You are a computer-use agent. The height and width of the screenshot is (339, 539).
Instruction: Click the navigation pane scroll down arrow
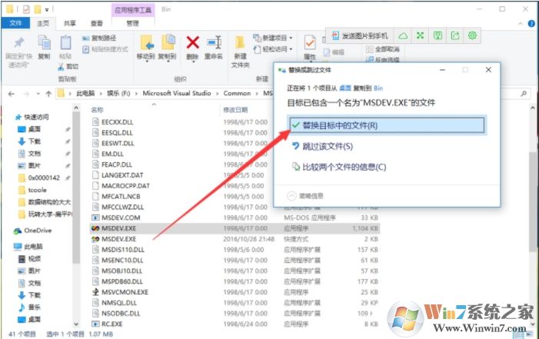pyautogui.click(x=76, y=324)
